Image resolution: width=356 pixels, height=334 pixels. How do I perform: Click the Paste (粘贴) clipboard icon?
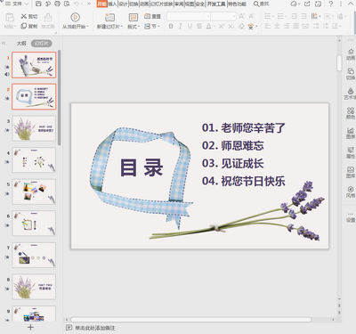point(10,18)
